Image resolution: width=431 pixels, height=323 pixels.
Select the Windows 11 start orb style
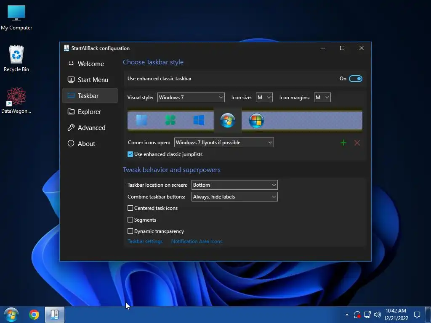(x=141, y=120)
